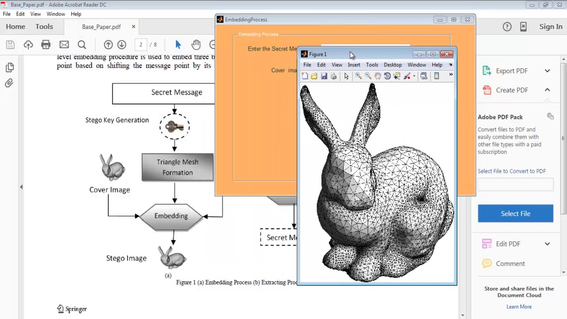Select Brush data tool in Figure 1
This screenshot has width=567, height=319.
tap(407, 76)
